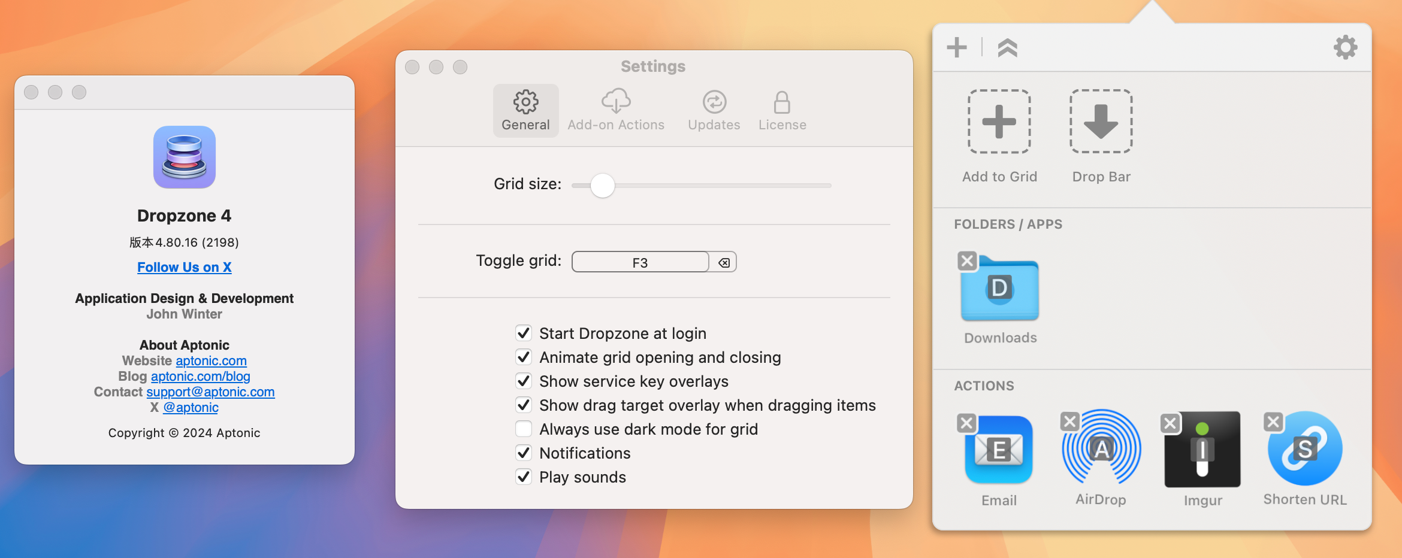
Task: Remove the Imgur action with its X badge
Action: 1170,423
